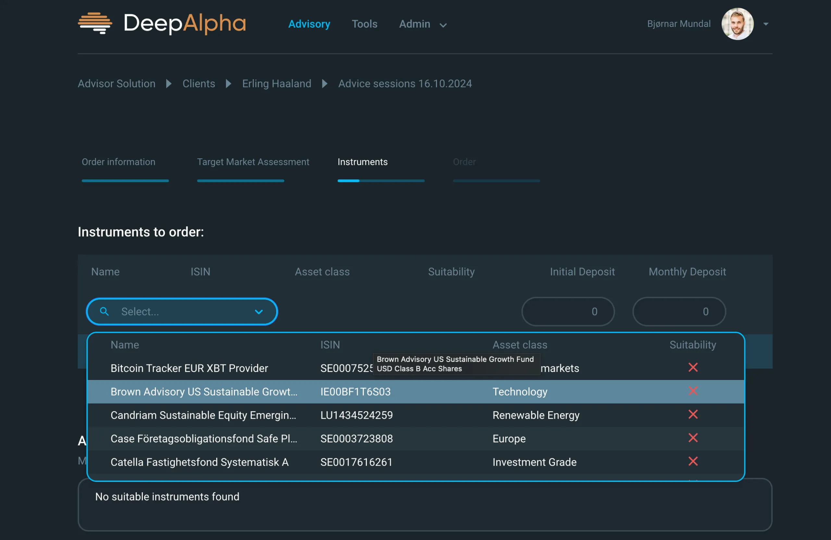Click the Initial Deposit column header

(x=582, y=271)
